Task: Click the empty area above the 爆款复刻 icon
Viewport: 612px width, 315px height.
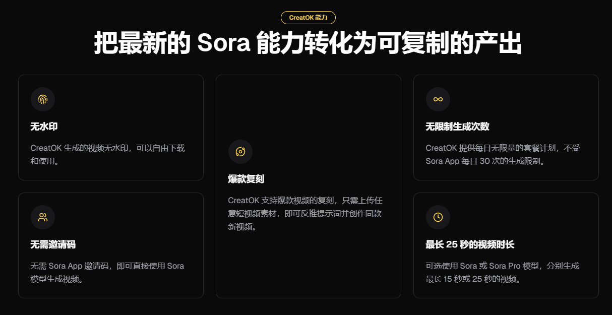Action: 308,106
